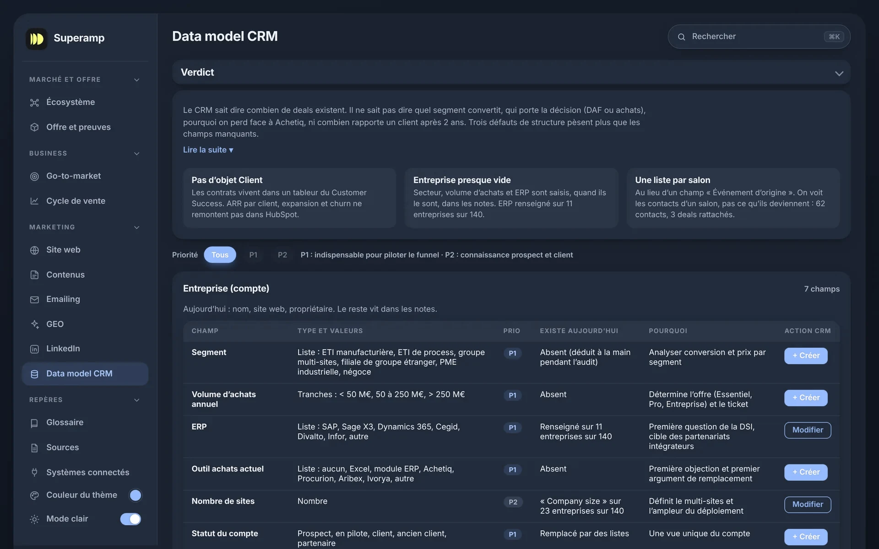Click the Contenus document icon
The height and width of the screenshot is (549, 879).
pos(34,275)
